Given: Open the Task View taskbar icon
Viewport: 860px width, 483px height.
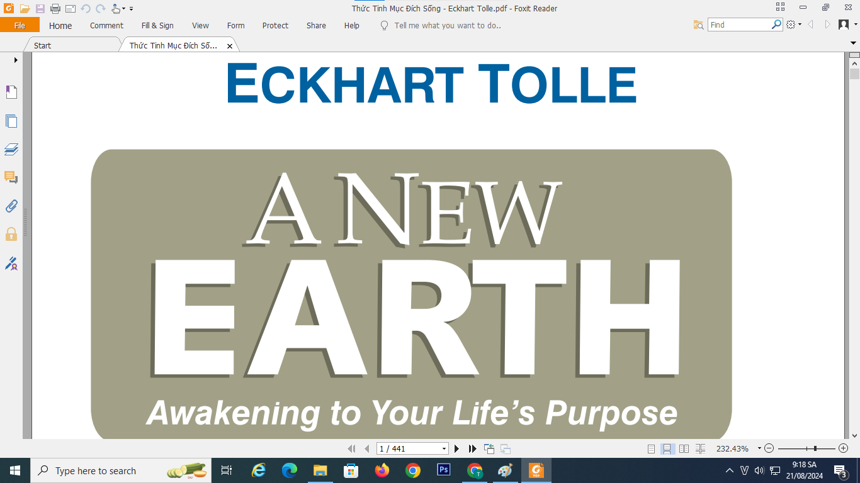Looking at the screenshot, I should [x=227, y=470].
